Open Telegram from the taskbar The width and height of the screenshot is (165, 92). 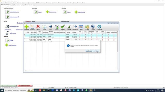coord(74,90)
